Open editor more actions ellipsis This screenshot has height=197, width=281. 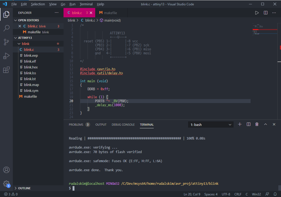(274, 13)
